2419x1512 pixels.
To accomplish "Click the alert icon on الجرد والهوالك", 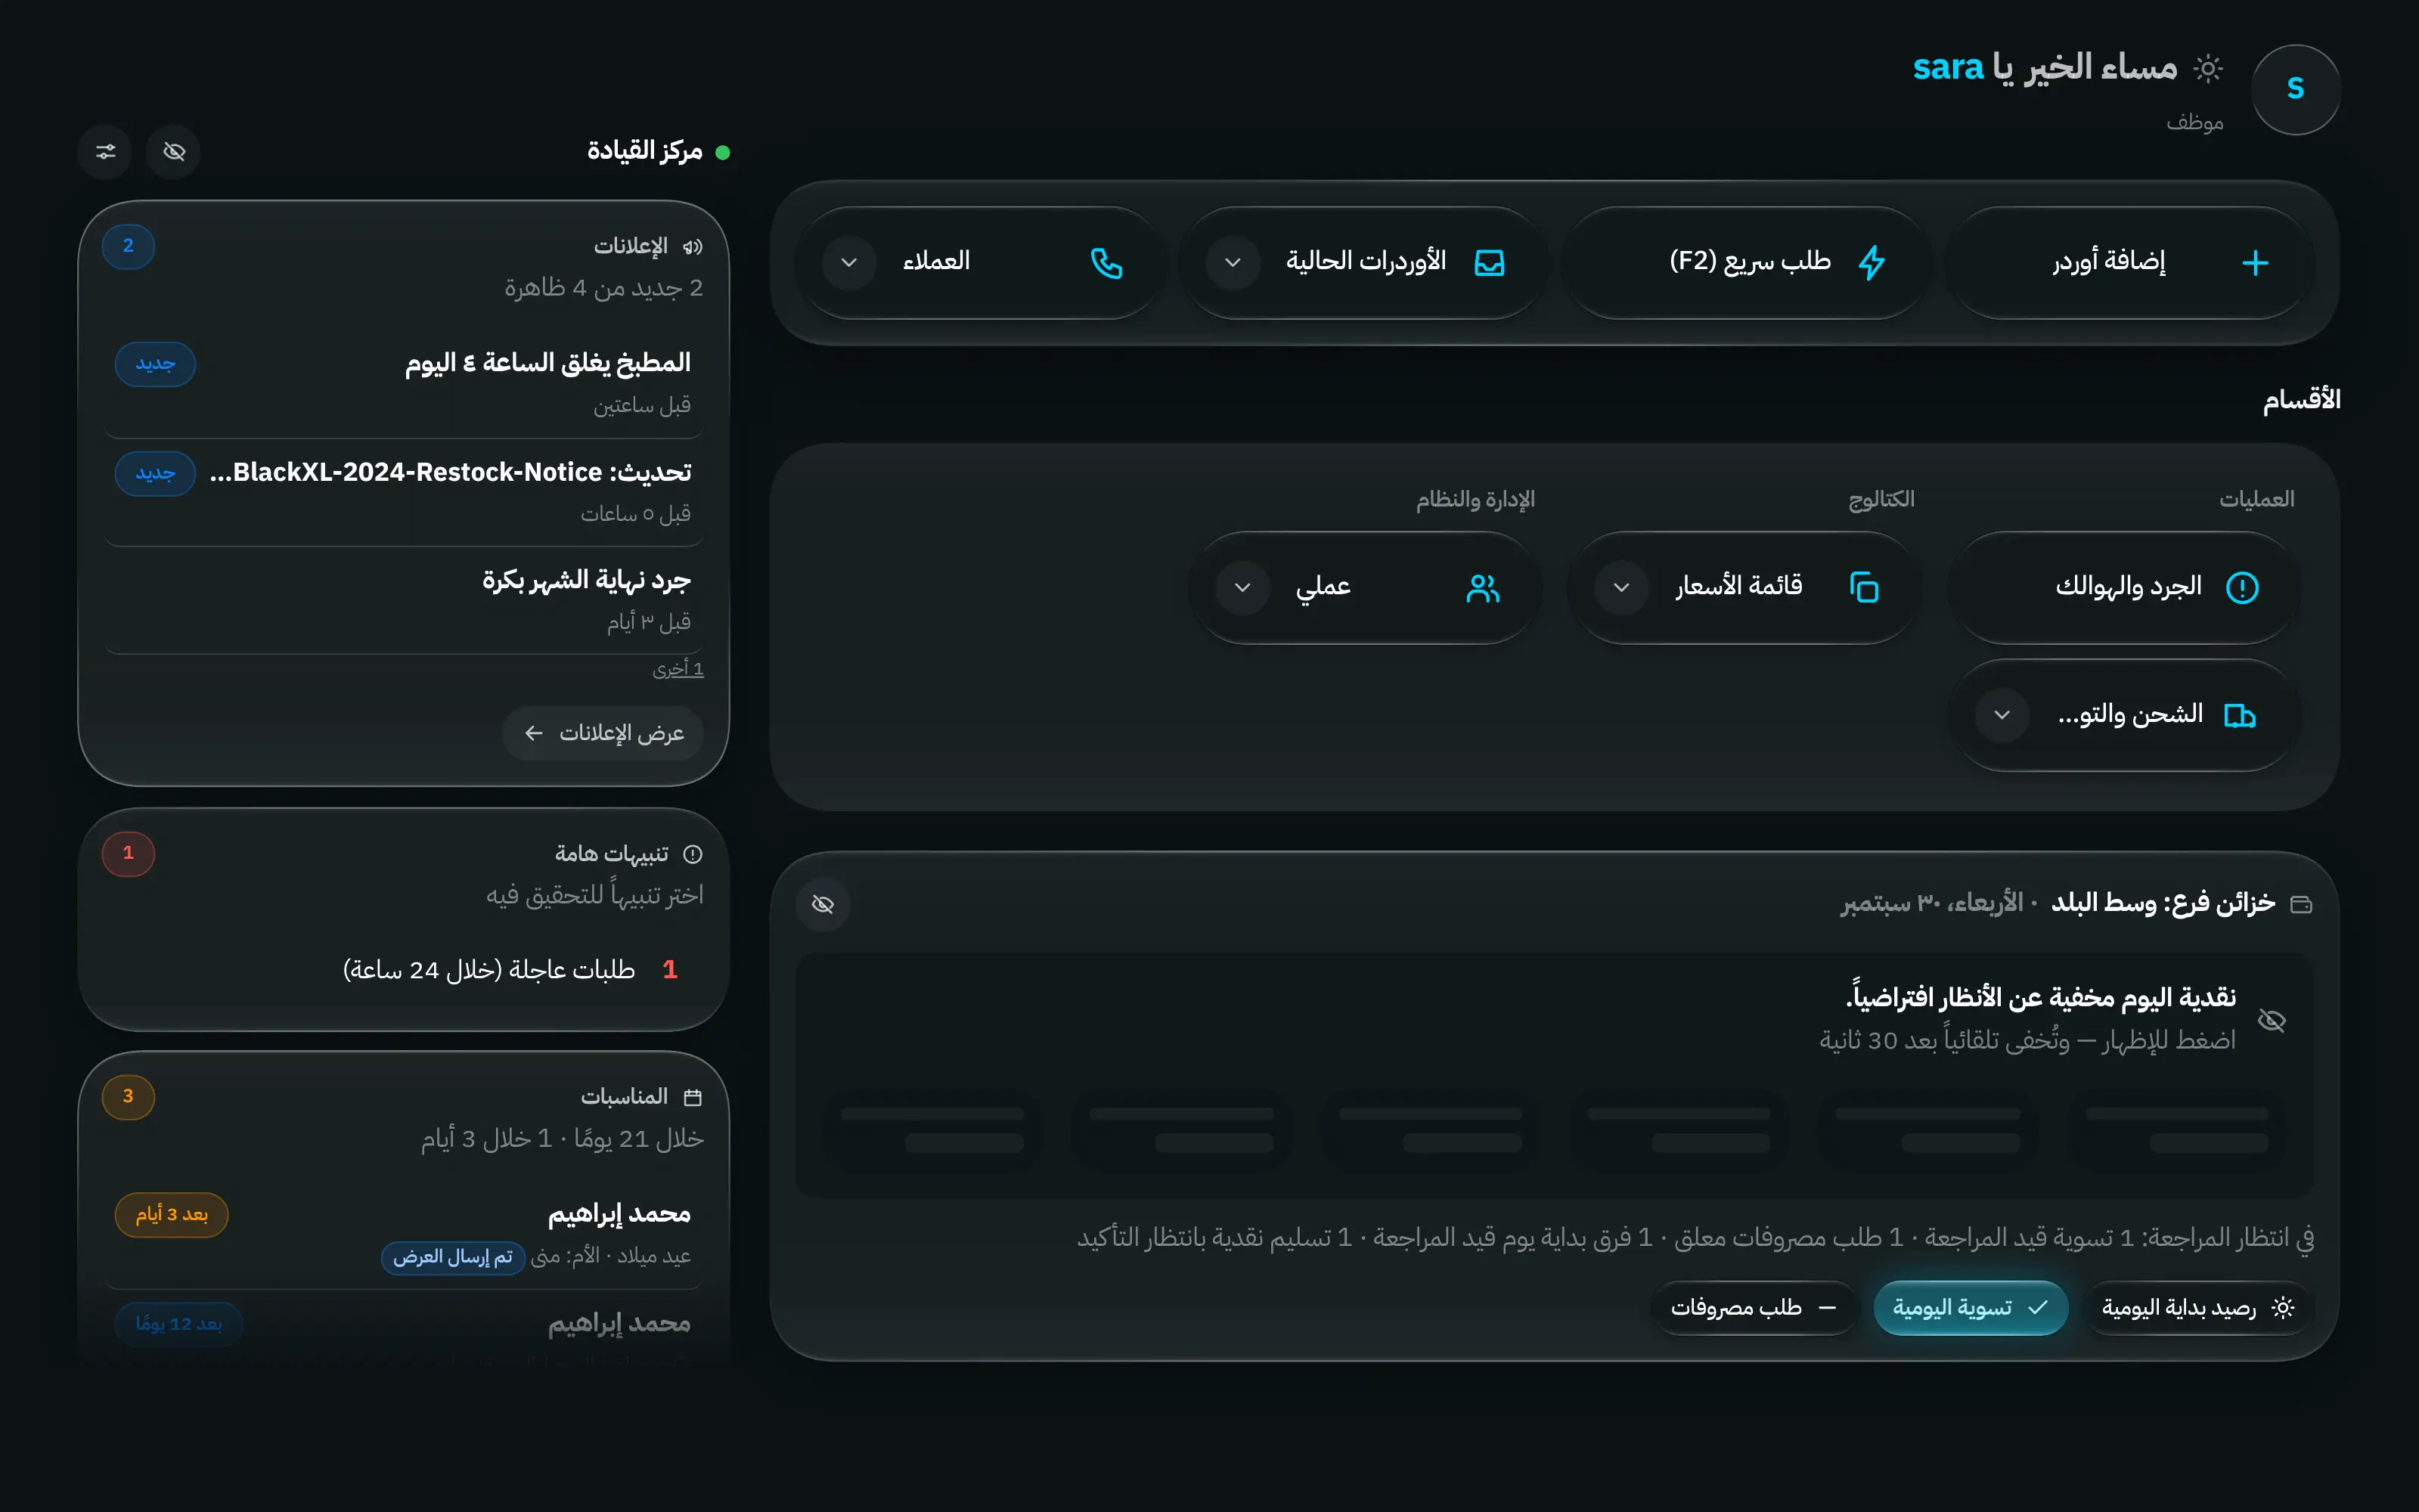I will tap(2242, 588).
